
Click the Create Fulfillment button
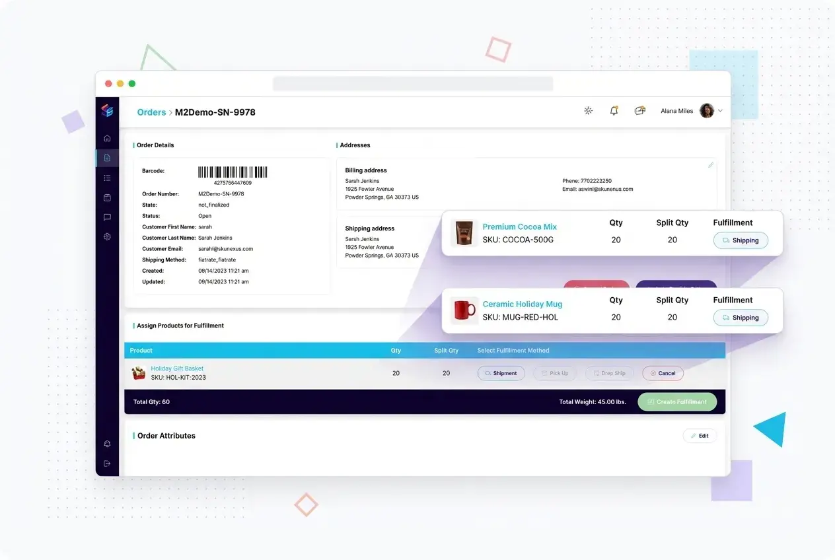click(x=676, y=402)
